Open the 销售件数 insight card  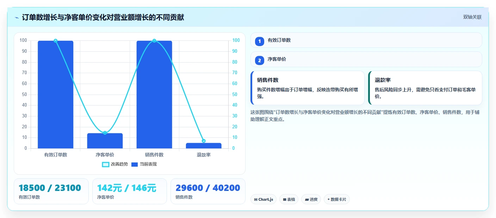tap(308, 88)
